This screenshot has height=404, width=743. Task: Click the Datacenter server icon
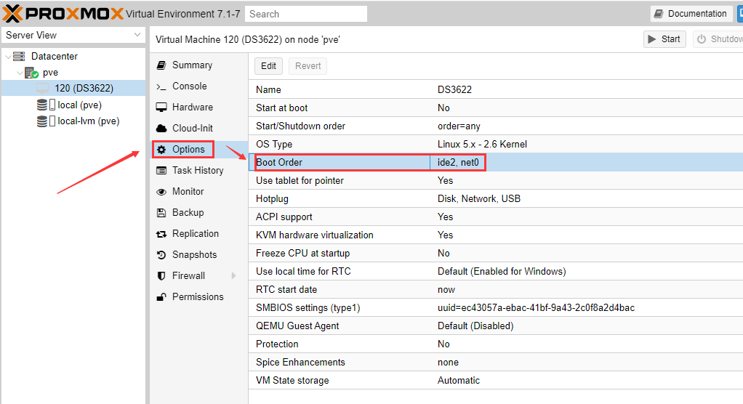[20, 57]
